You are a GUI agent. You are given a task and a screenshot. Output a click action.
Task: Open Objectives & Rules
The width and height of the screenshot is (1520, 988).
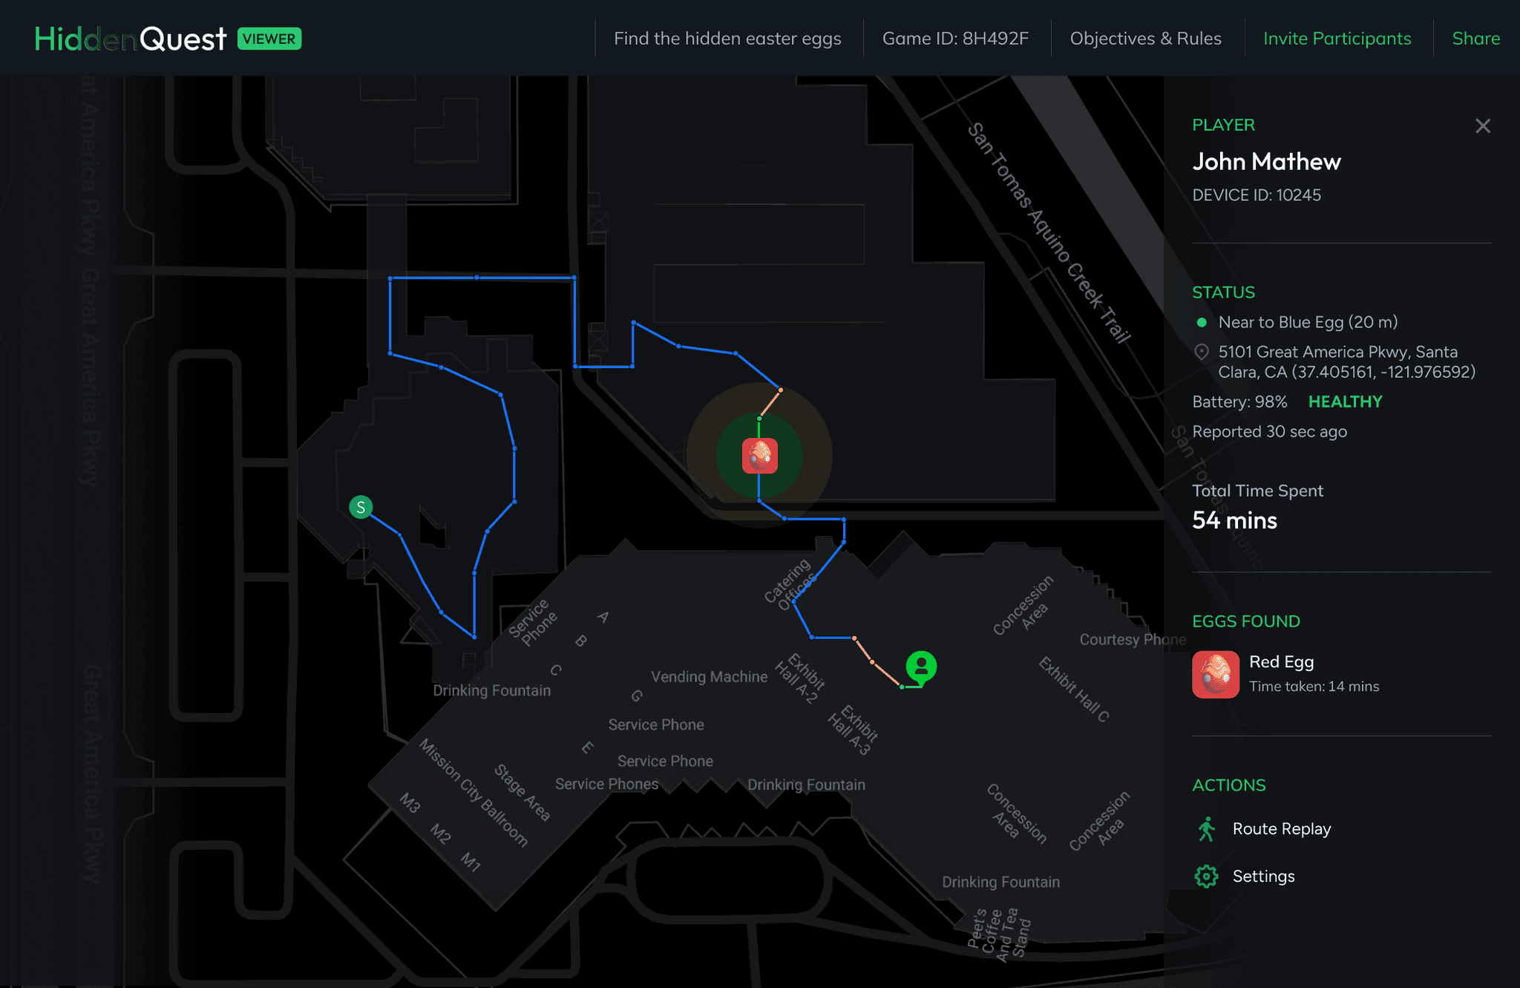click(x=1145, y=39)
